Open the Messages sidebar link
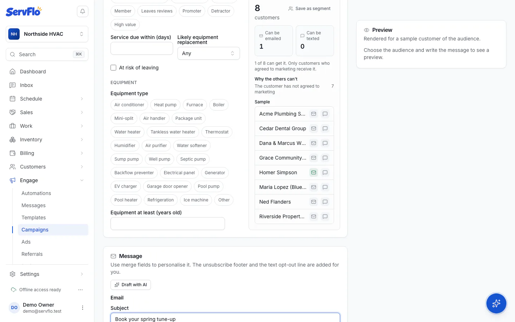 pos(53,205)
